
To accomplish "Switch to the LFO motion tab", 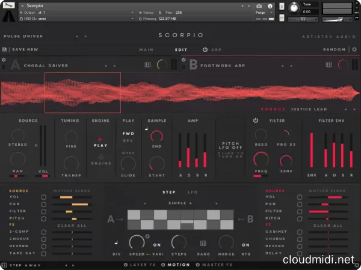I will pyautogui.click(x=193, y=192).
